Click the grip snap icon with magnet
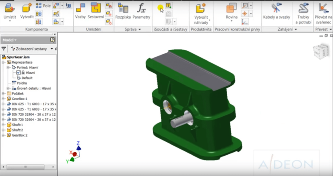 [109, 6]
